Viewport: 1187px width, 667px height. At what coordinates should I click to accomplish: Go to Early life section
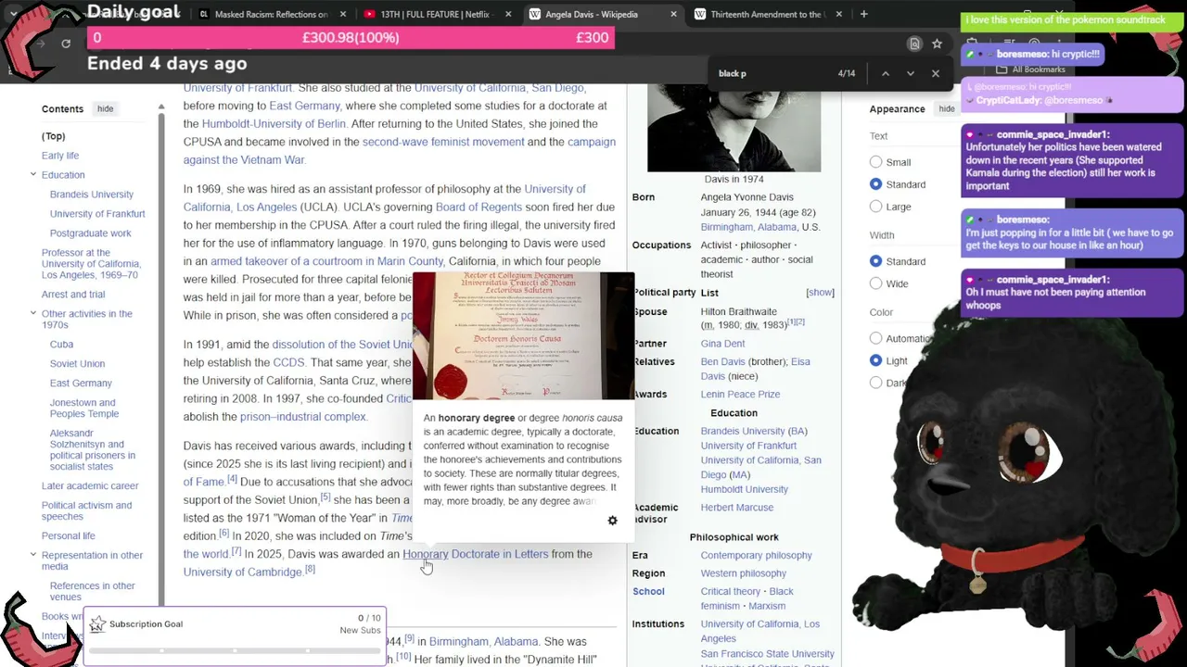pyautogui.click(x=60, y=156)
